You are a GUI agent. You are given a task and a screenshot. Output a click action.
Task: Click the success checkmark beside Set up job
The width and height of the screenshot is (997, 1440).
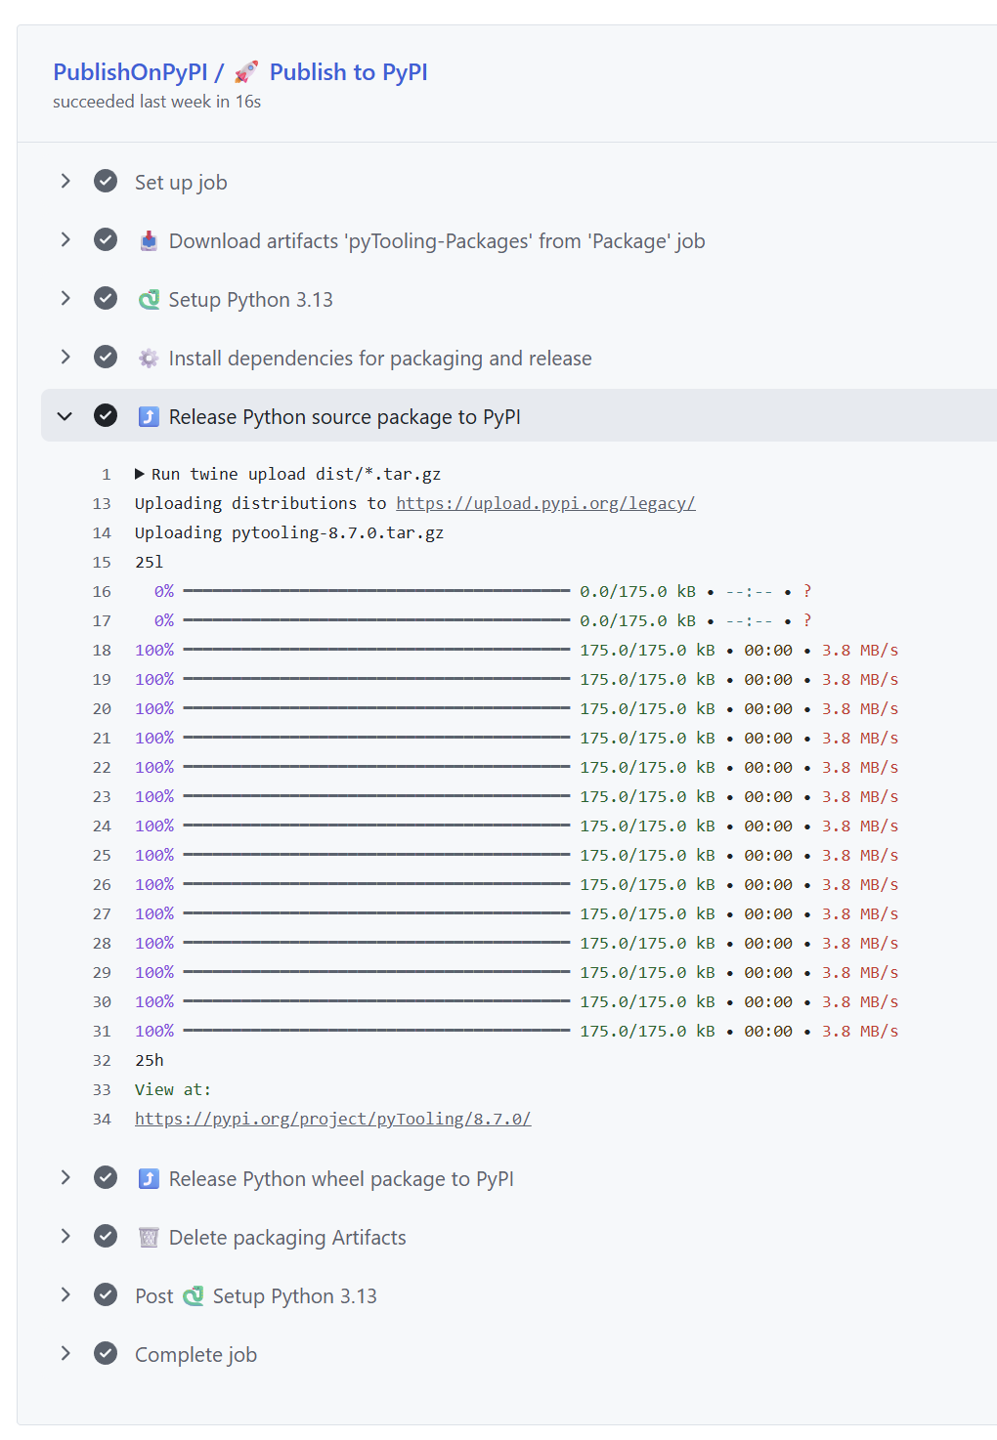tap(106, 182)
